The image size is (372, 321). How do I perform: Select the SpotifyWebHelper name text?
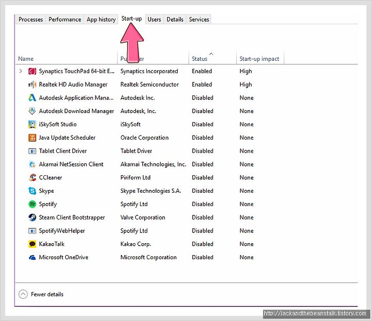[x=62, y=231]
